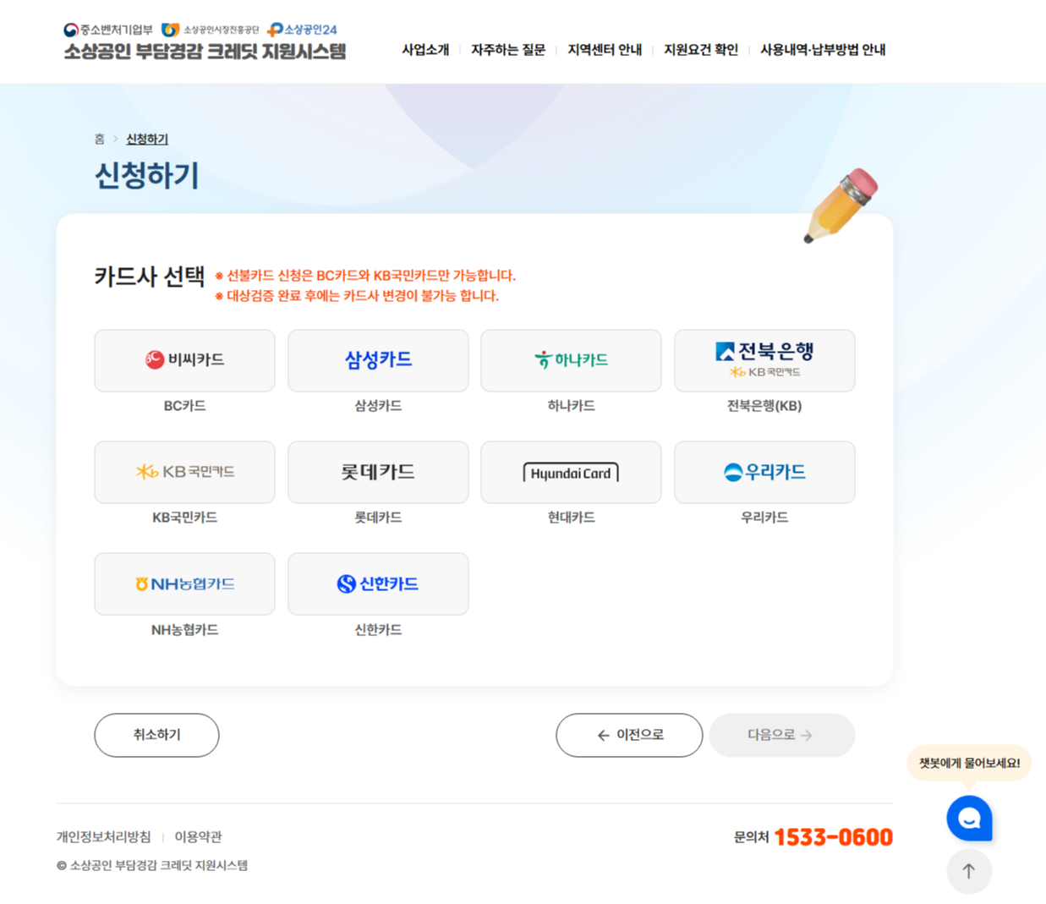Viewport: 1046px width, 904px height.
Task: Open the 개인정보처리방침 link
Action: point(104,836)
